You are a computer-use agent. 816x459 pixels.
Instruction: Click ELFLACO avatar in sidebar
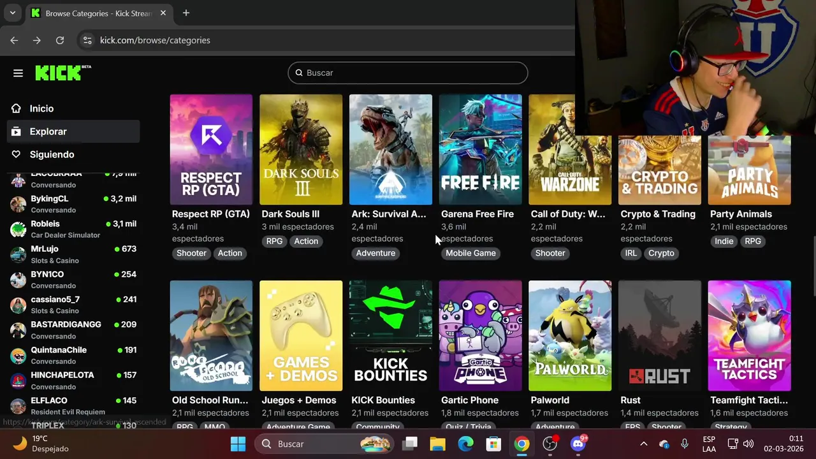pyautogui.click(x=18, y=405)
